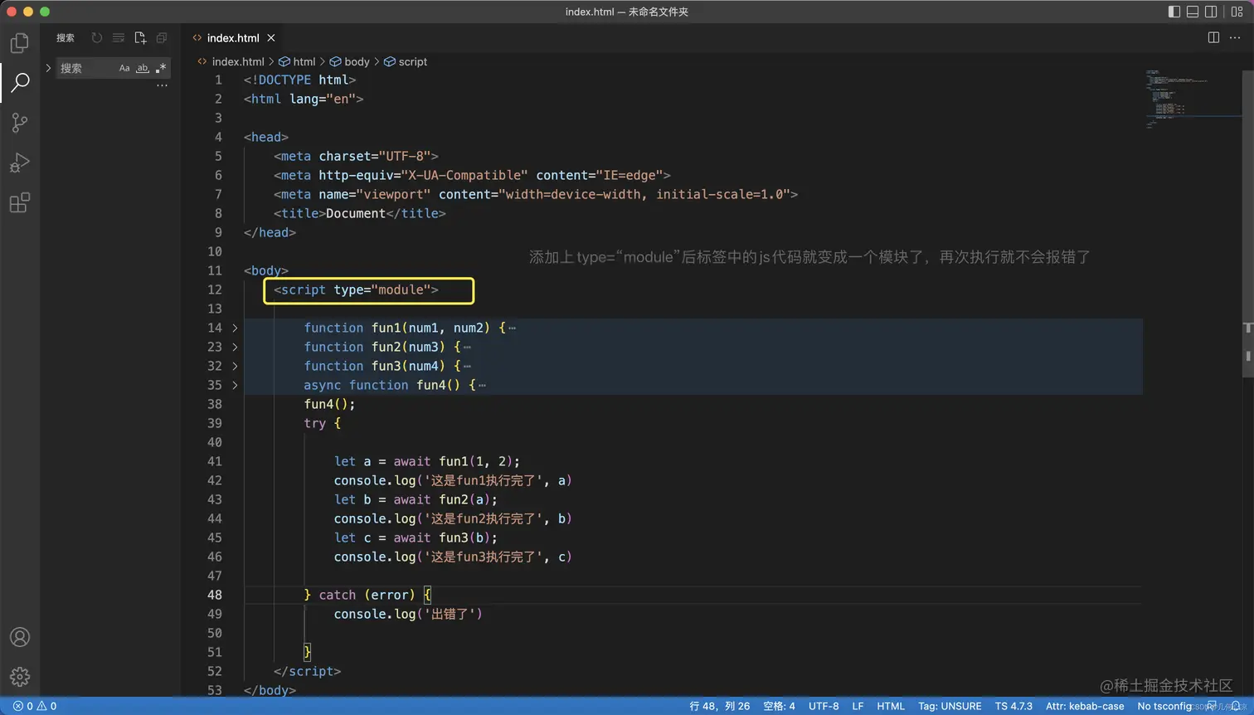Open new search editor icon
This screenshot has height=715, width=1254.
(140, 37)
